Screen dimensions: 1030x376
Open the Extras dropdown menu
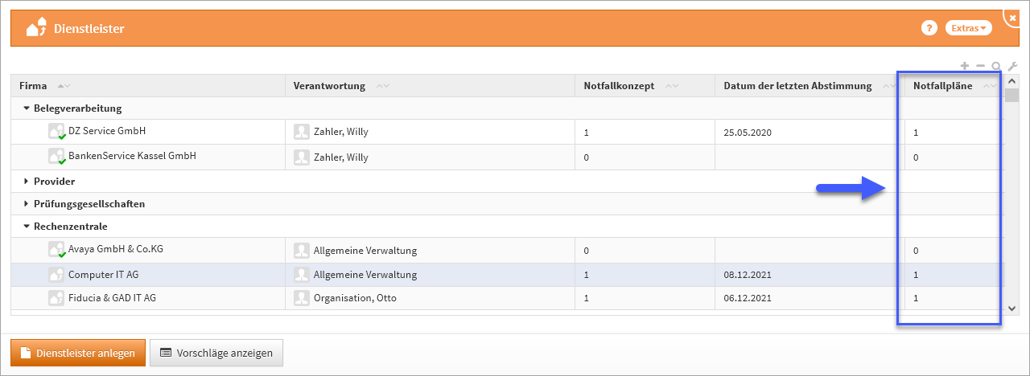coord(968,28)
